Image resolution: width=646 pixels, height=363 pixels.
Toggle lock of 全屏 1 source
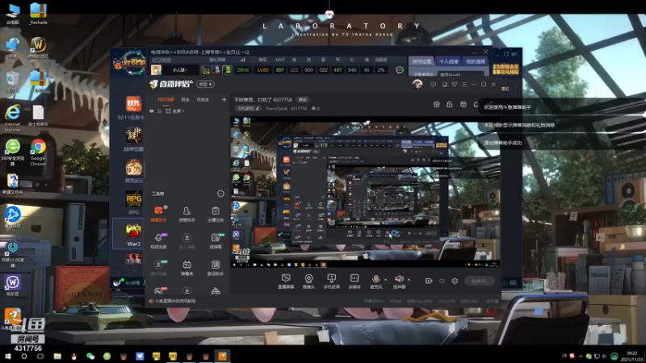159,111
